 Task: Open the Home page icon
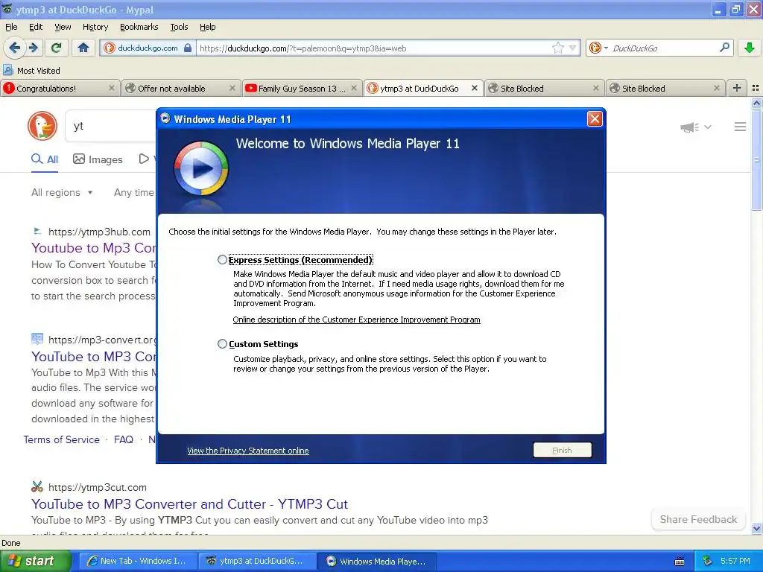point(83,48)
